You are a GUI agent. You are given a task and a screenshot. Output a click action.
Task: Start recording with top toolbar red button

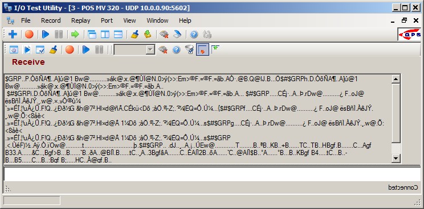coord(29,34)
